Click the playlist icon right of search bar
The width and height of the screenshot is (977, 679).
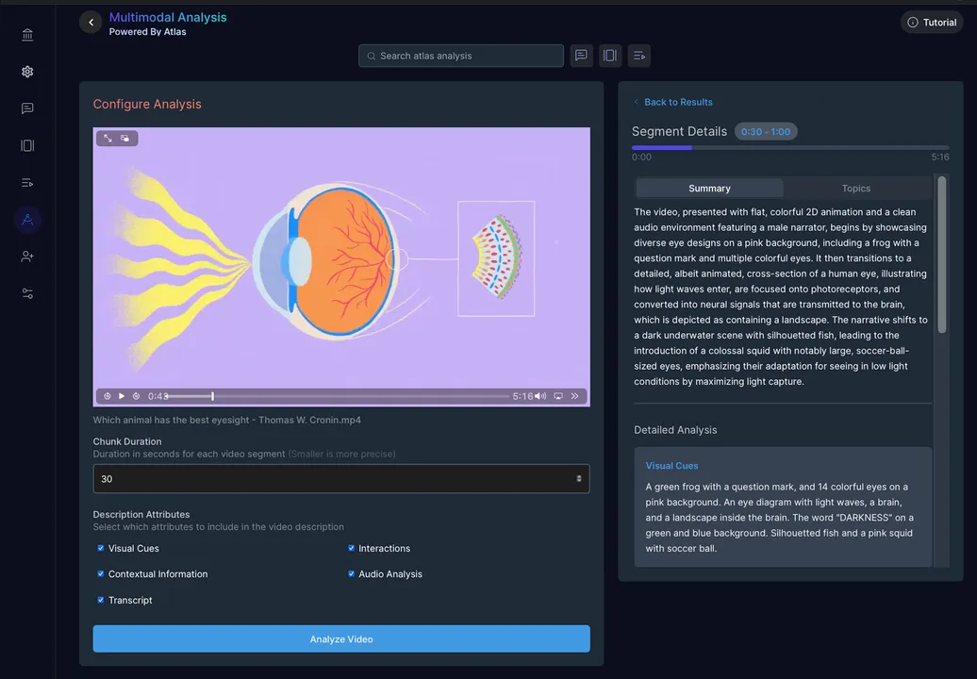(x=639, y=56)
